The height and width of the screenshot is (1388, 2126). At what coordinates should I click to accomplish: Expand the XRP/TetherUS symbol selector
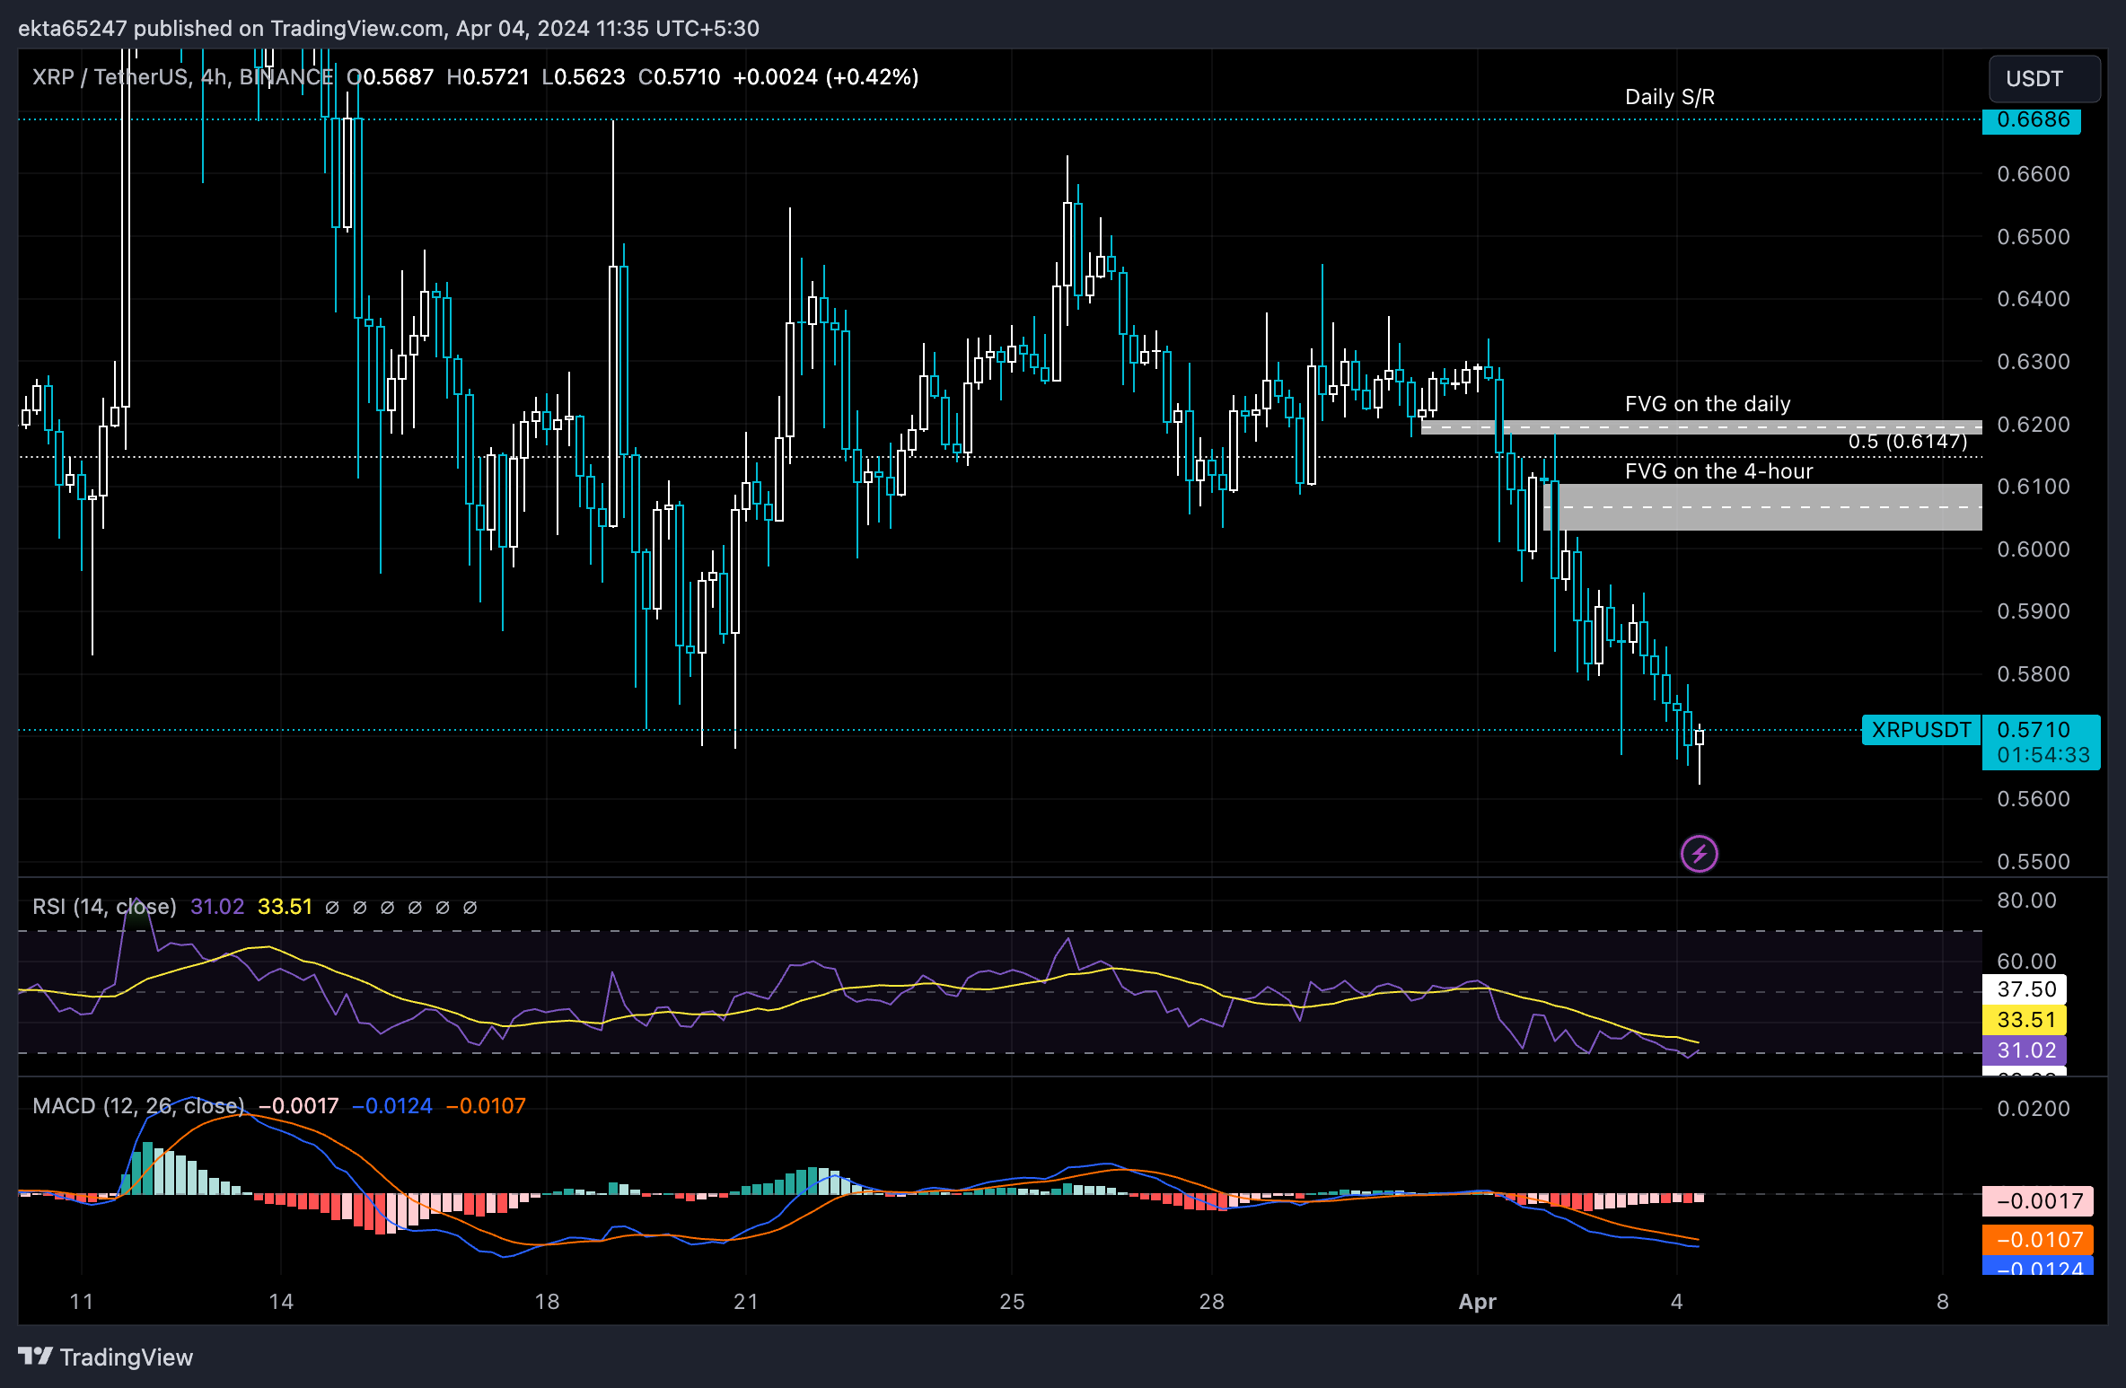pyautogui.click(x=113, y=76)
